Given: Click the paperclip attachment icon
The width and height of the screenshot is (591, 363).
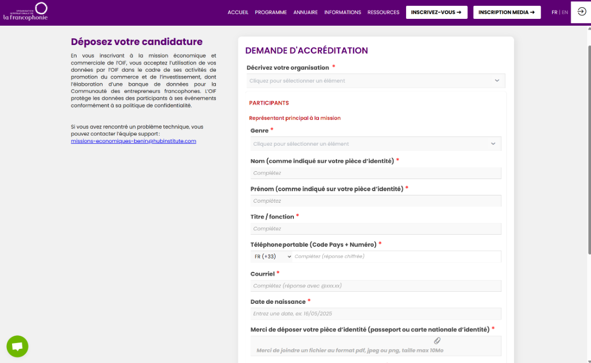Looking at the screenshot, I should tap(437, 340).
